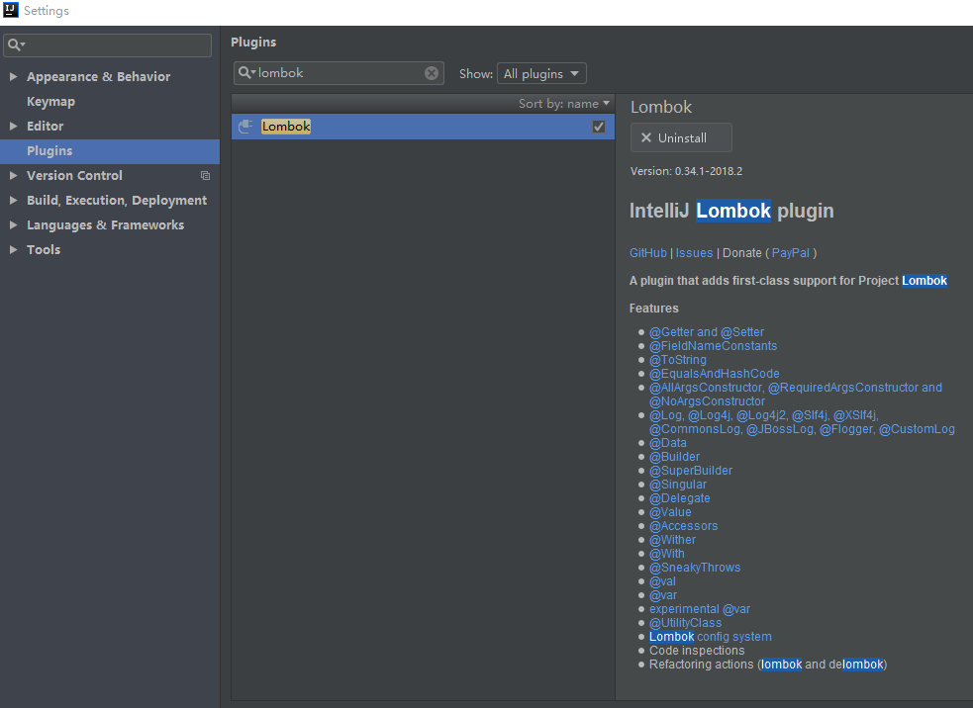Click the IntelliJ IDEA icon in title bar
Screen dimensions: 973x708
[x=11, y=10]
